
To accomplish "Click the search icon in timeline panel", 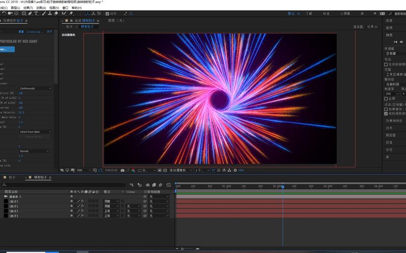I will click(5, 185).
